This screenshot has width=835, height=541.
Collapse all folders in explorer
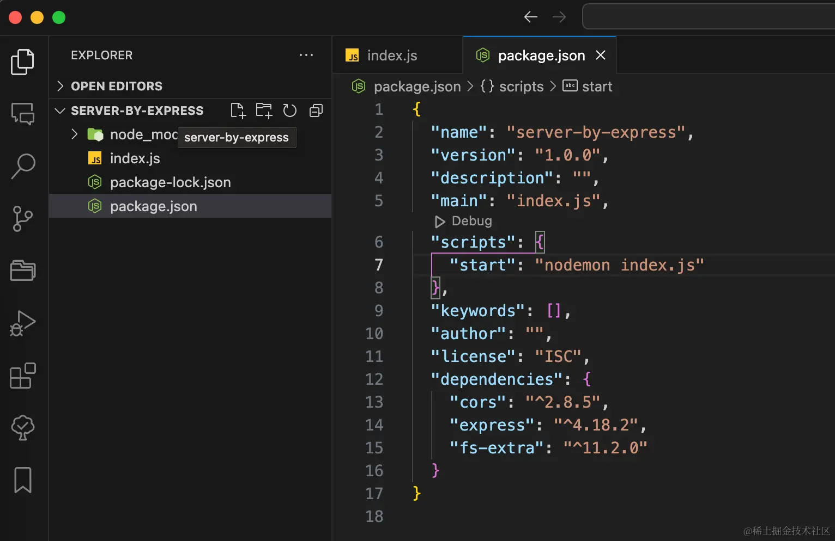tap(316, 110)
